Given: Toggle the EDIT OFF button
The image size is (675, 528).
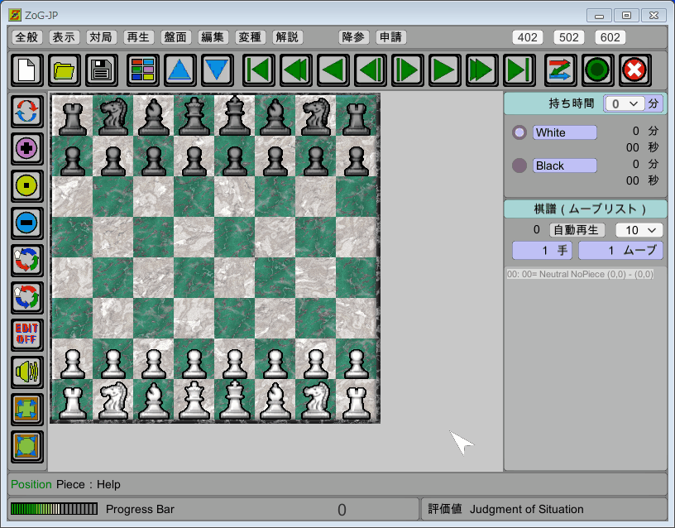Looking at the screenshot, I should coord(27,335).
